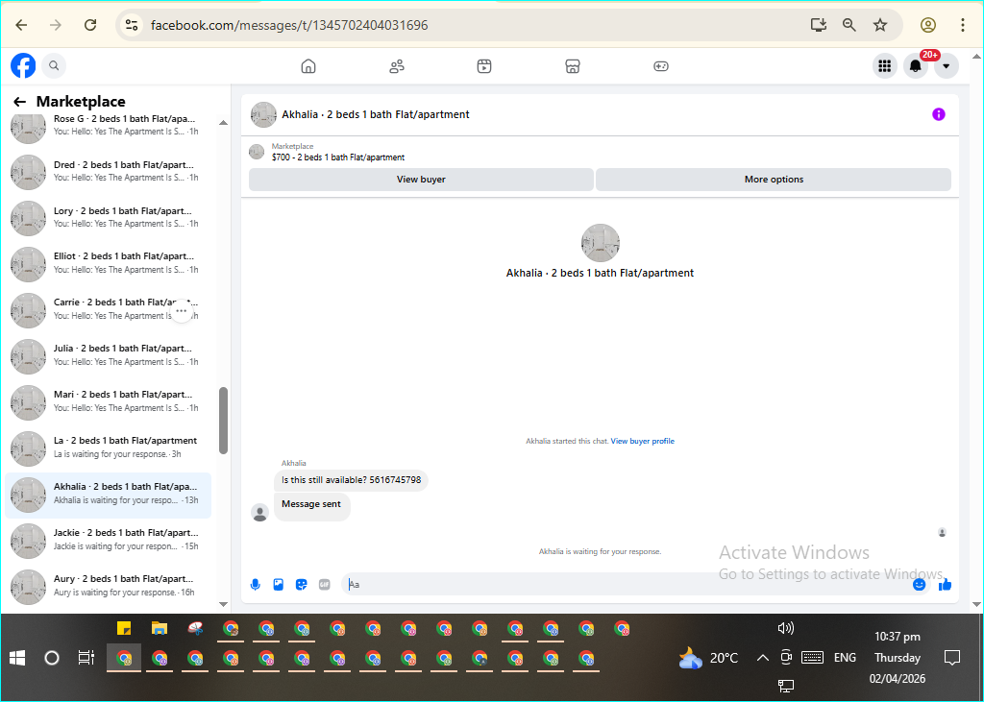Click the More options button

774,180
